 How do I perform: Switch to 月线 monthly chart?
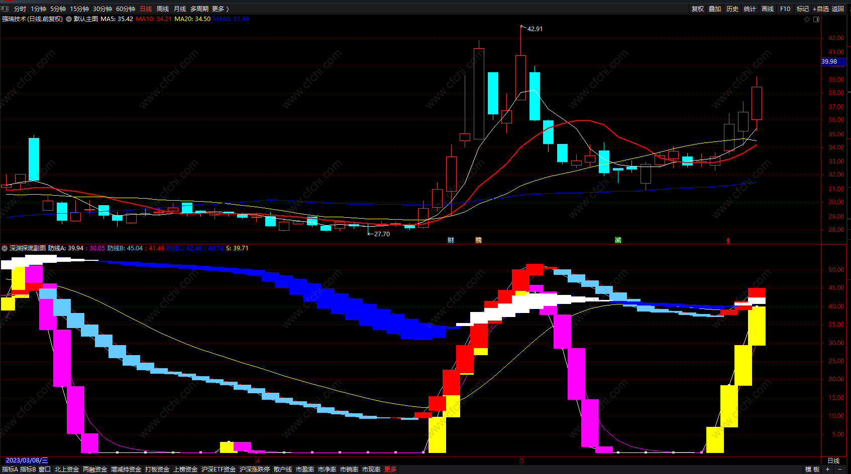pyautogui.click(x=180, y=9)
